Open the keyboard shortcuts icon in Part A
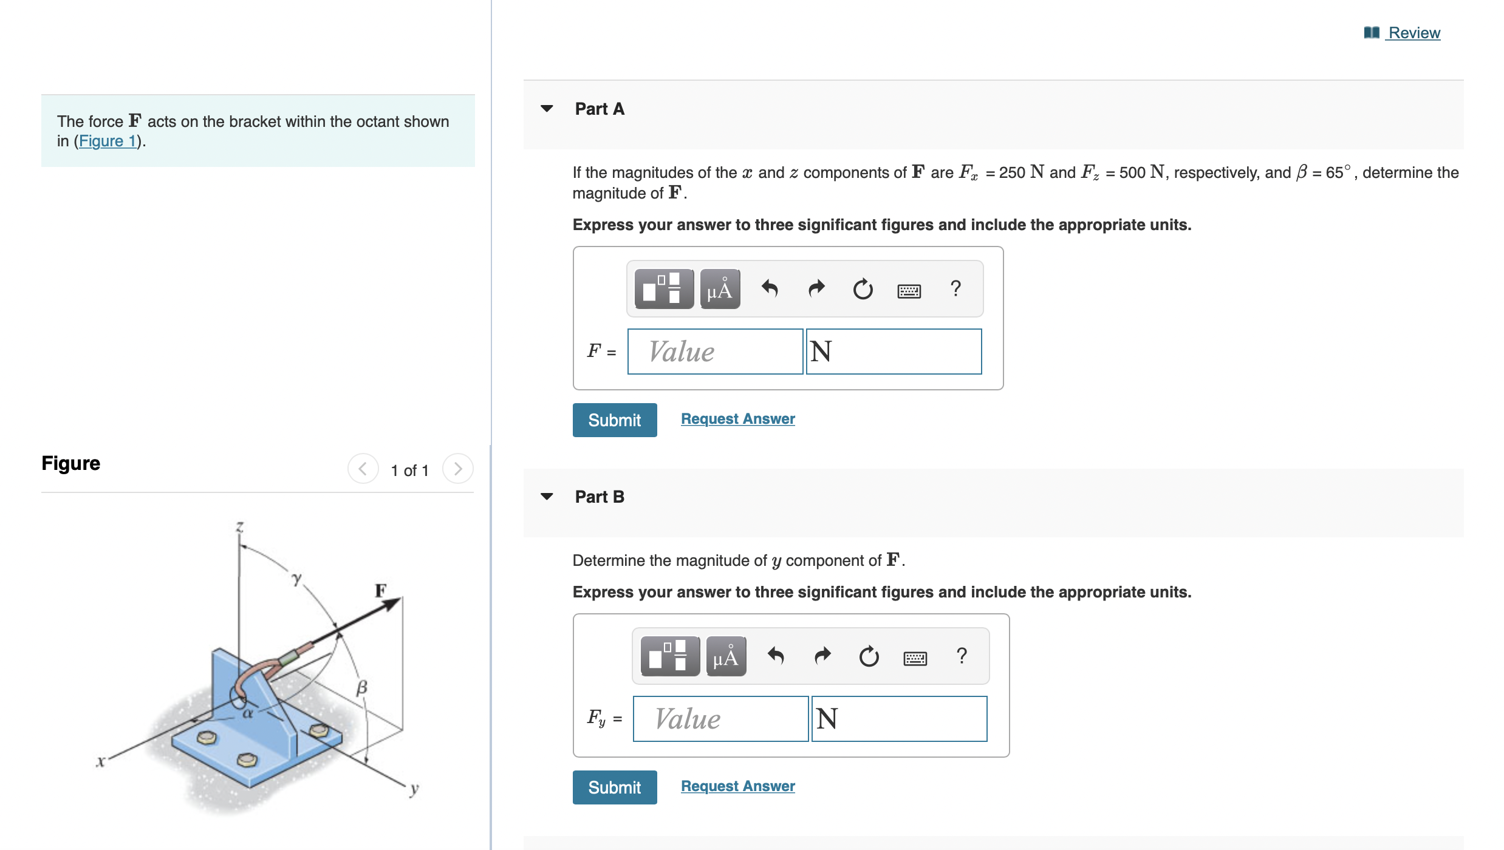This screenshot has width=1504, height=850. point(909,290)
